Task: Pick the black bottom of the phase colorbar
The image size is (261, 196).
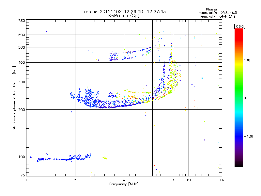Action: click(x=239, y=165)
